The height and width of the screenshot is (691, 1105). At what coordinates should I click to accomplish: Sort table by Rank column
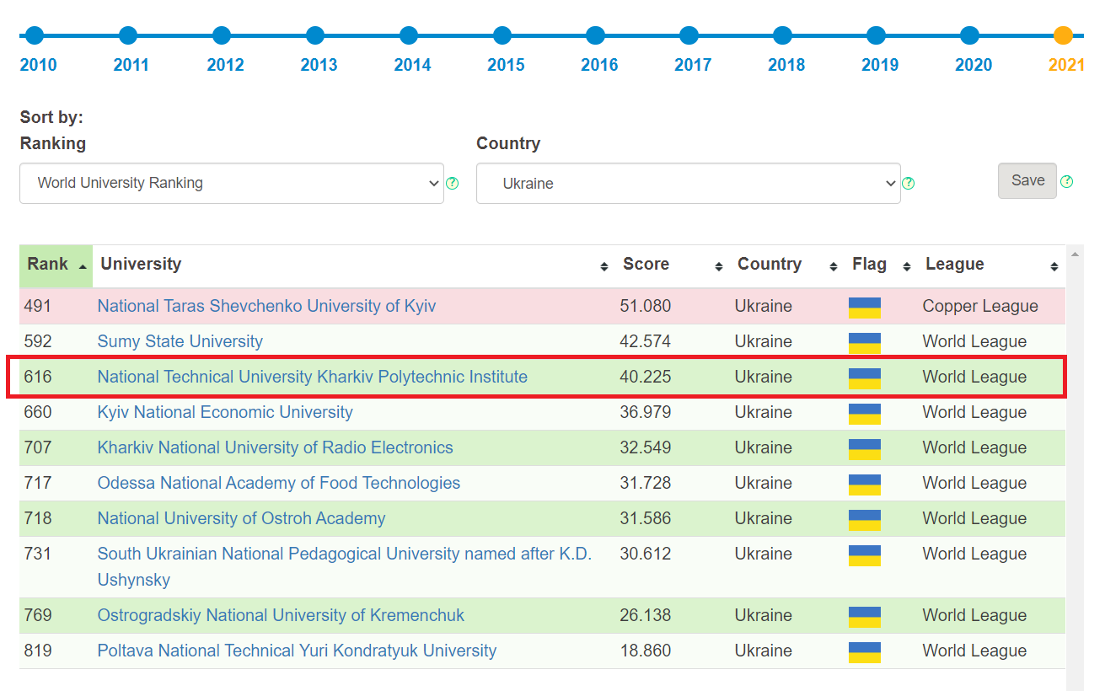[56, 265]
